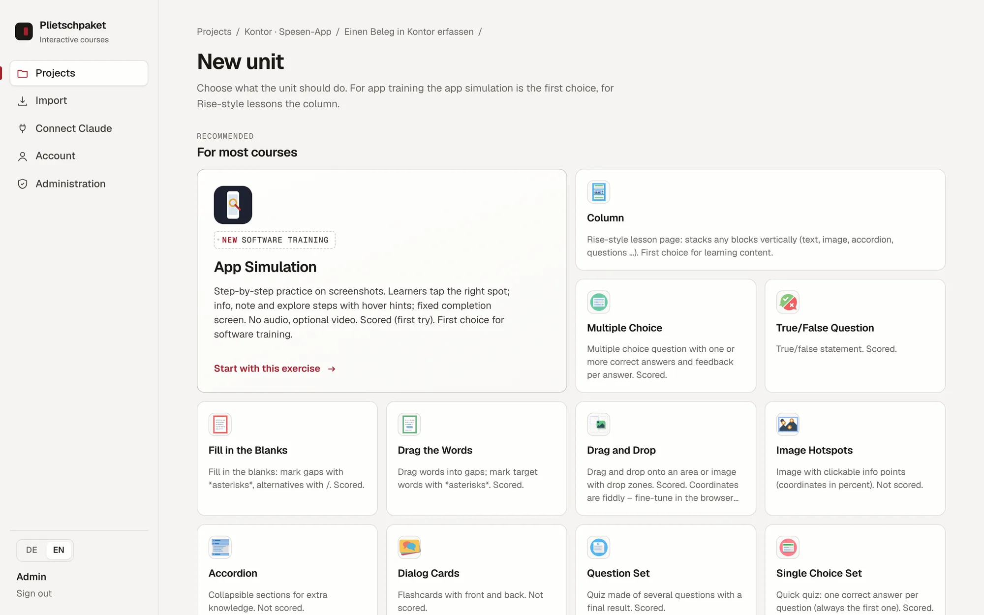Click the Fill in the Blanks icon

tap(220, 424)
